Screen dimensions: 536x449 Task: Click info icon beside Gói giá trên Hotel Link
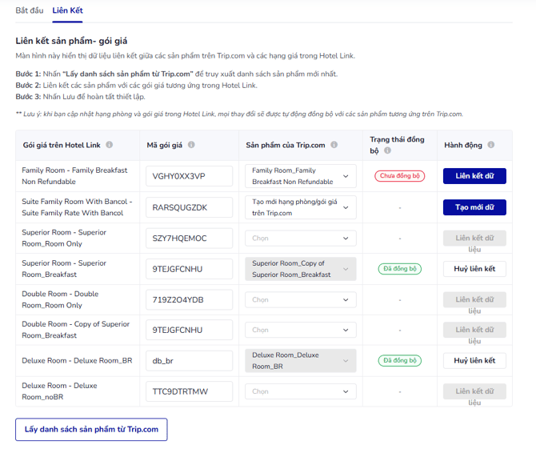pyautogui.click(x=109, y=145)
